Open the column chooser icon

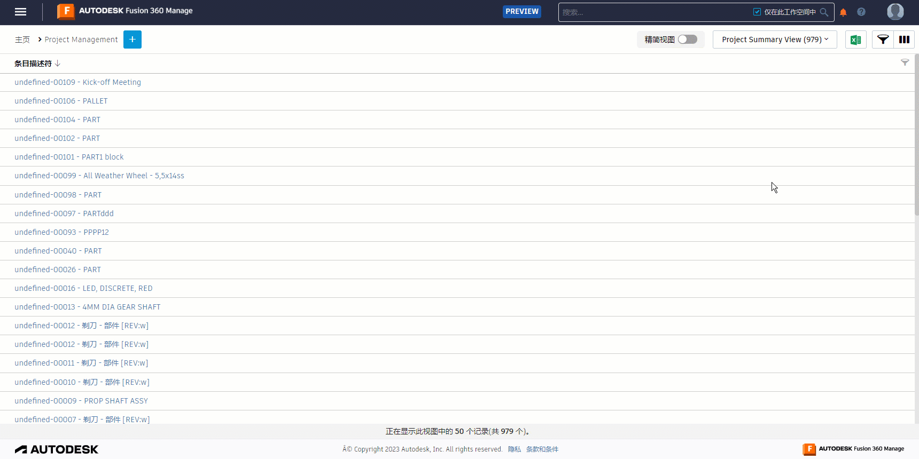(x=904, y=39)
